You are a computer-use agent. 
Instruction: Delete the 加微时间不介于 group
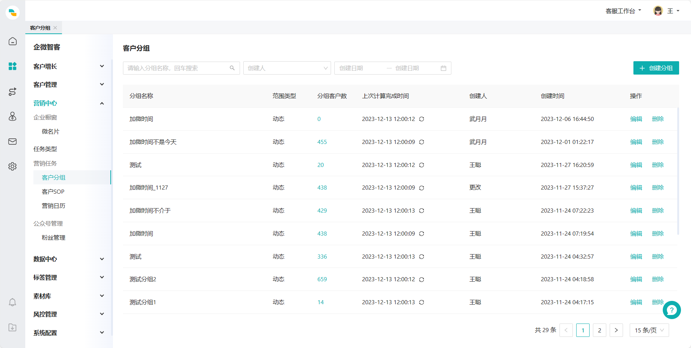[x=658, y=211]
